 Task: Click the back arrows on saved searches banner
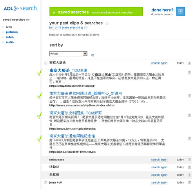point(54,12)
